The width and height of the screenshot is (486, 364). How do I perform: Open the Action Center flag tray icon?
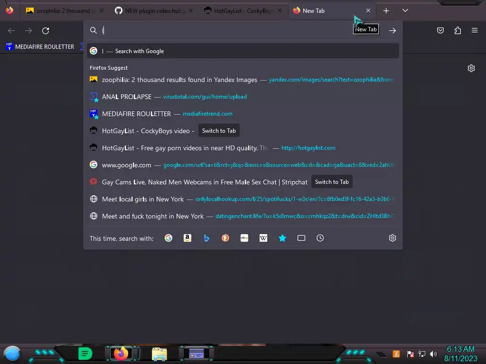point(411,354)
